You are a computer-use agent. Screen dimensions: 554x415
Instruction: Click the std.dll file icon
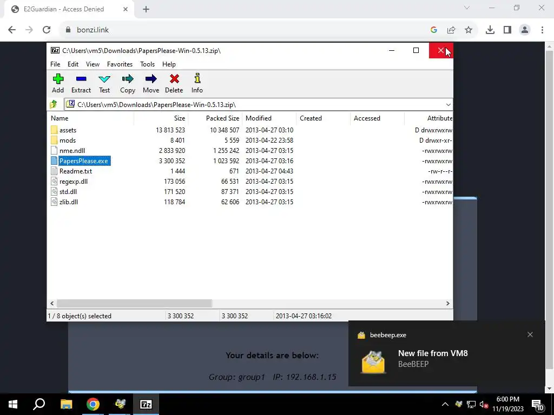(x=54, y=191)
